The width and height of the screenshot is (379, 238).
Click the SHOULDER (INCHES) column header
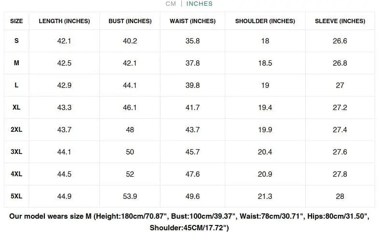pos(265,21)
